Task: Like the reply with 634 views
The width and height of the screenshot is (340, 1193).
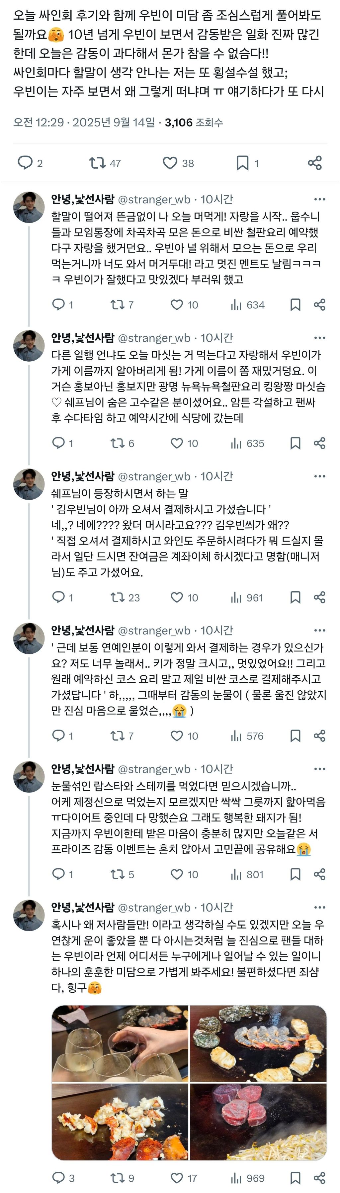Action: point(177,305)
